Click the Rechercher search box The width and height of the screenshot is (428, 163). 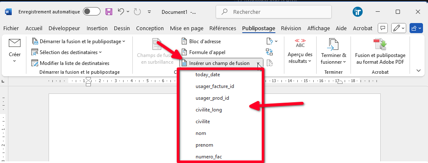tap(273, 12)
